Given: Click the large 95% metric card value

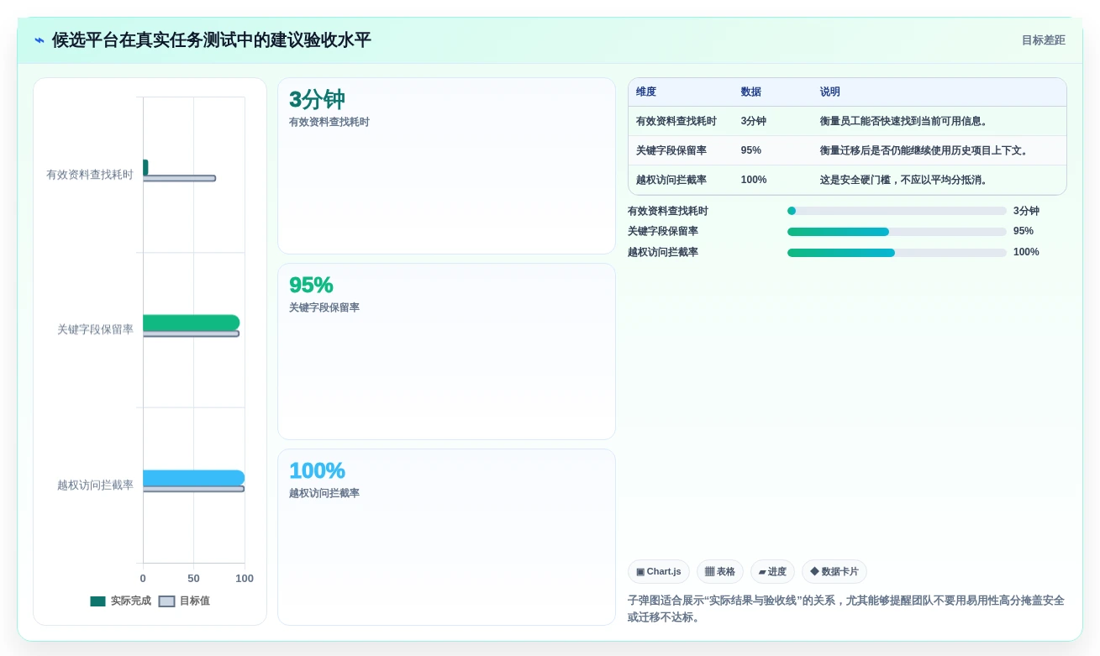Looking at the screenshot, I should pyautogui.click(x=311, y=286).
